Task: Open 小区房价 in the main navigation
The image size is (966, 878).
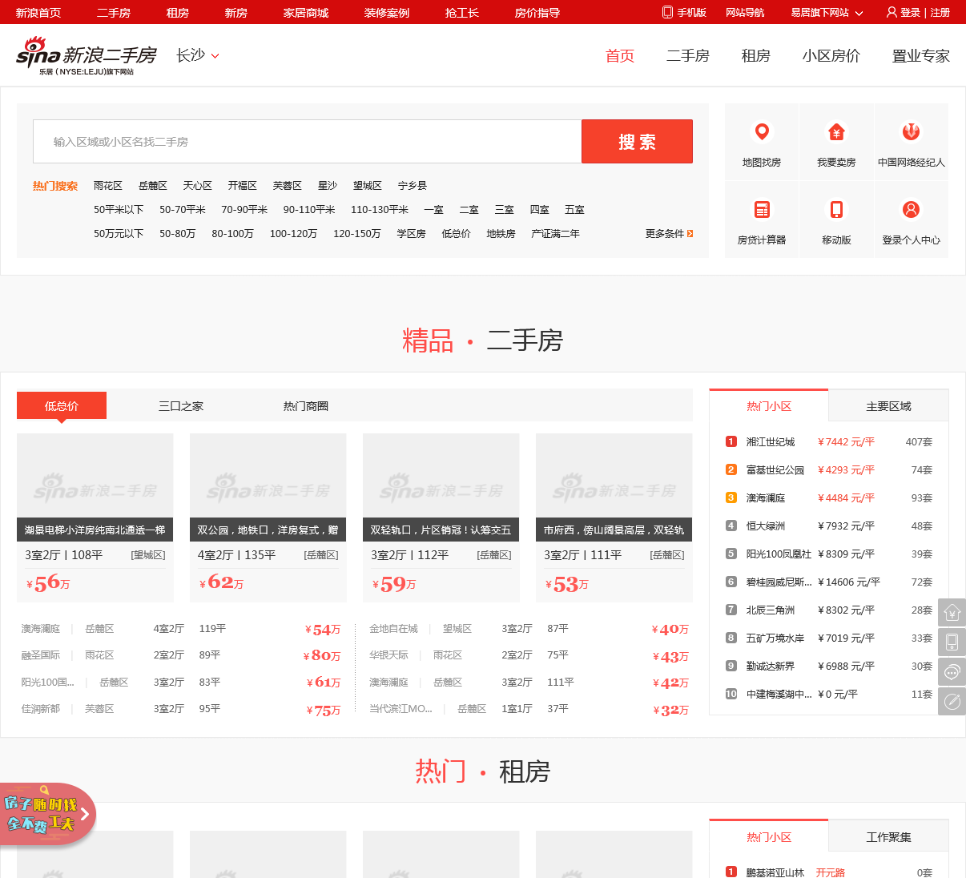Action: (831, 55)
